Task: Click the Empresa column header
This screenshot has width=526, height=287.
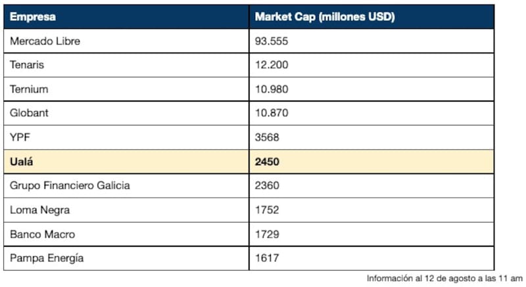Action: coord(33,17)
